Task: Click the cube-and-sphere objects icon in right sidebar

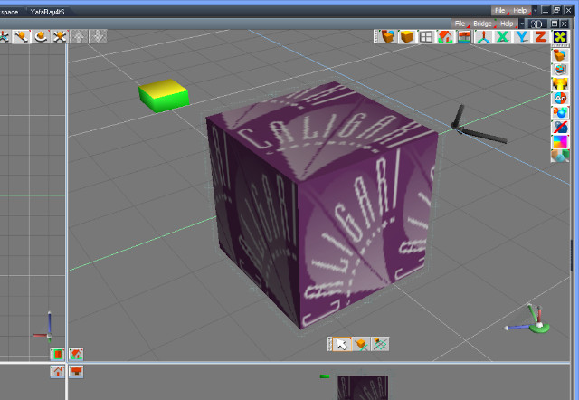Action: (560, 55)
